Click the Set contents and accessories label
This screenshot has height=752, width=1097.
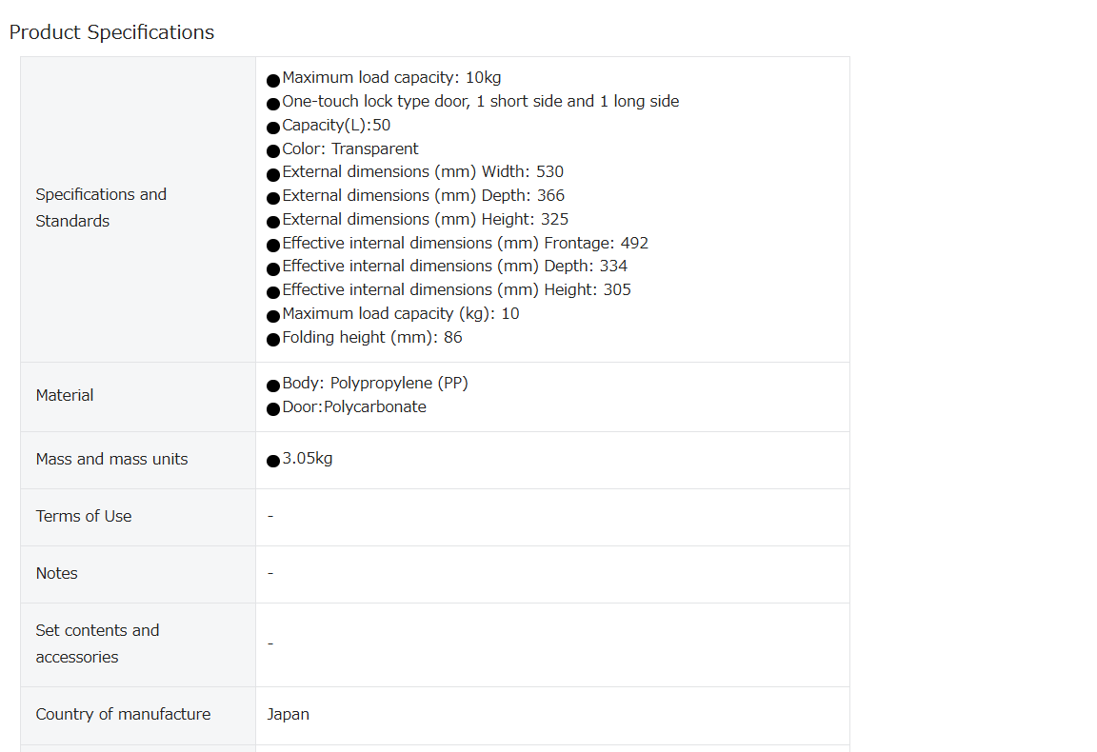97,644
